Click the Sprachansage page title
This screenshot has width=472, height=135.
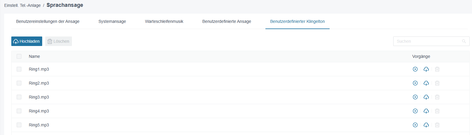pyautogui.click(x=65, y=5)
